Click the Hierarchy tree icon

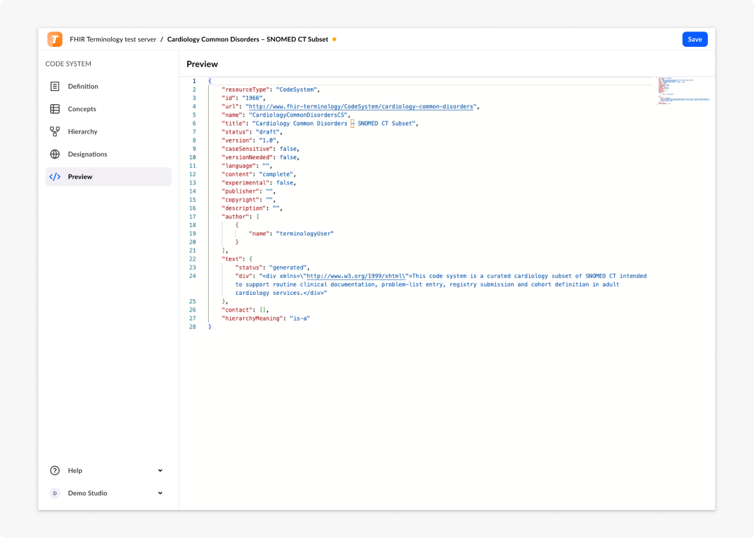tap(55, 131)
